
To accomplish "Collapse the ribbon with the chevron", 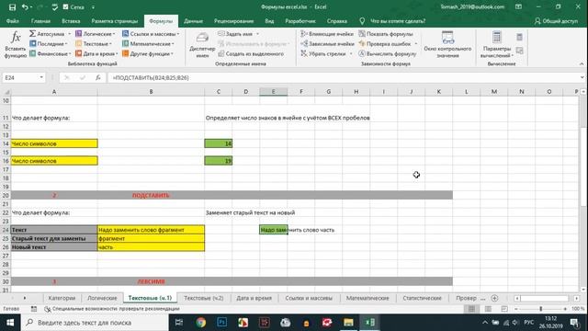I will 582,64.
